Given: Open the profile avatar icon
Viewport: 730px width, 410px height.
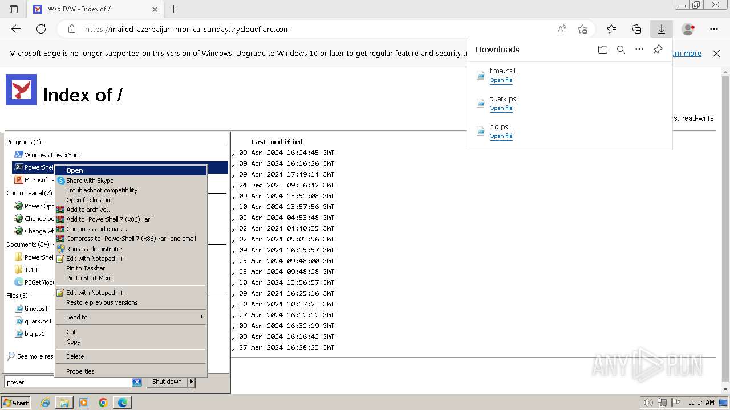Looking at the screenshot, I should pyautogui.click(x=688, y=29).
